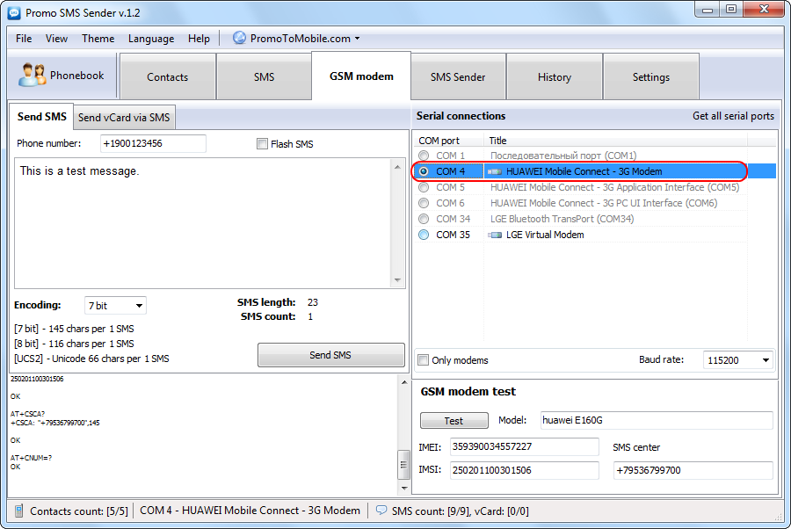Viewport: 791px width, 529px height.
Task: Expand the PromoToMobile.com dropdown arrow
Action: [357, 39]
